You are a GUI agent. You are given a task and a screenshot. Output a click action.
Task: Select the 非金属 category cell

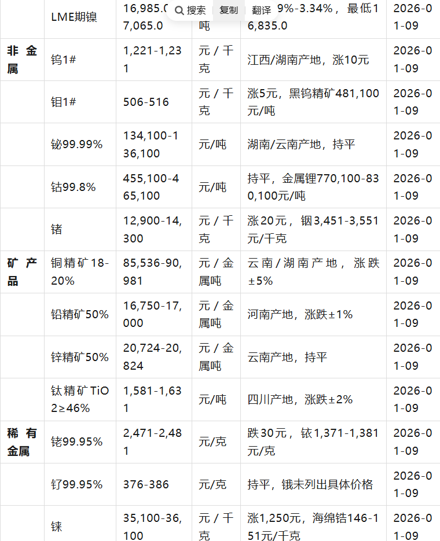point(22,60)
